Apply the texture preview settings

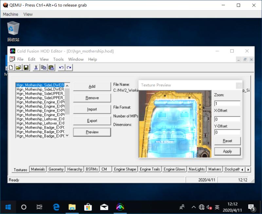coord(227,151)
